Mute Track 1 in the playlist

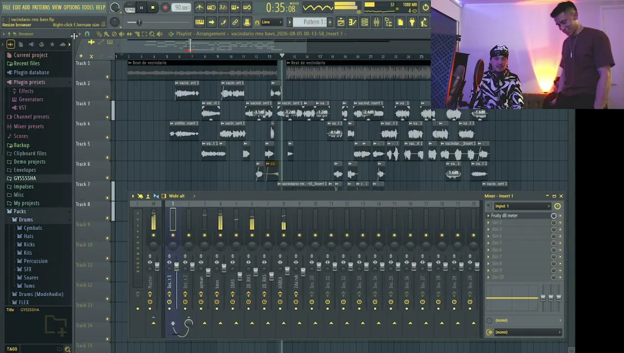coord(107,77)
